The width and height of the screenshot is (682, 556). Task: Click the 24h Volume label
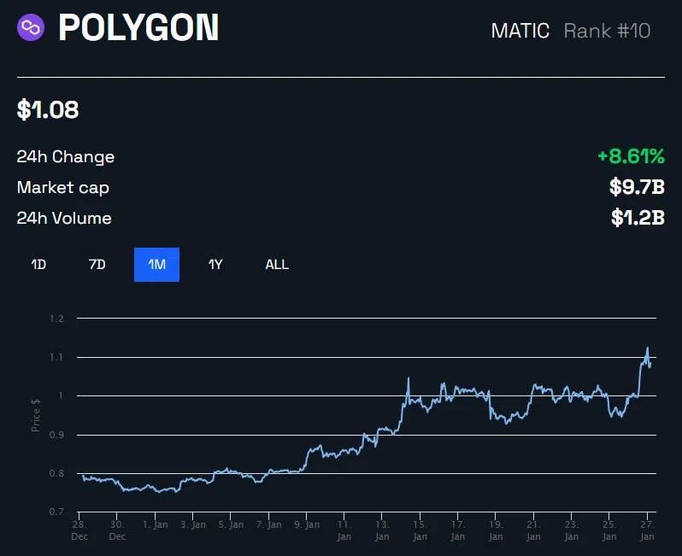[64, 219]
